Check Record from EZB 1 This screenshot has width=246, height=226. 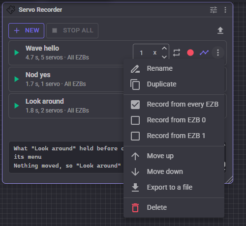[174, 136]
